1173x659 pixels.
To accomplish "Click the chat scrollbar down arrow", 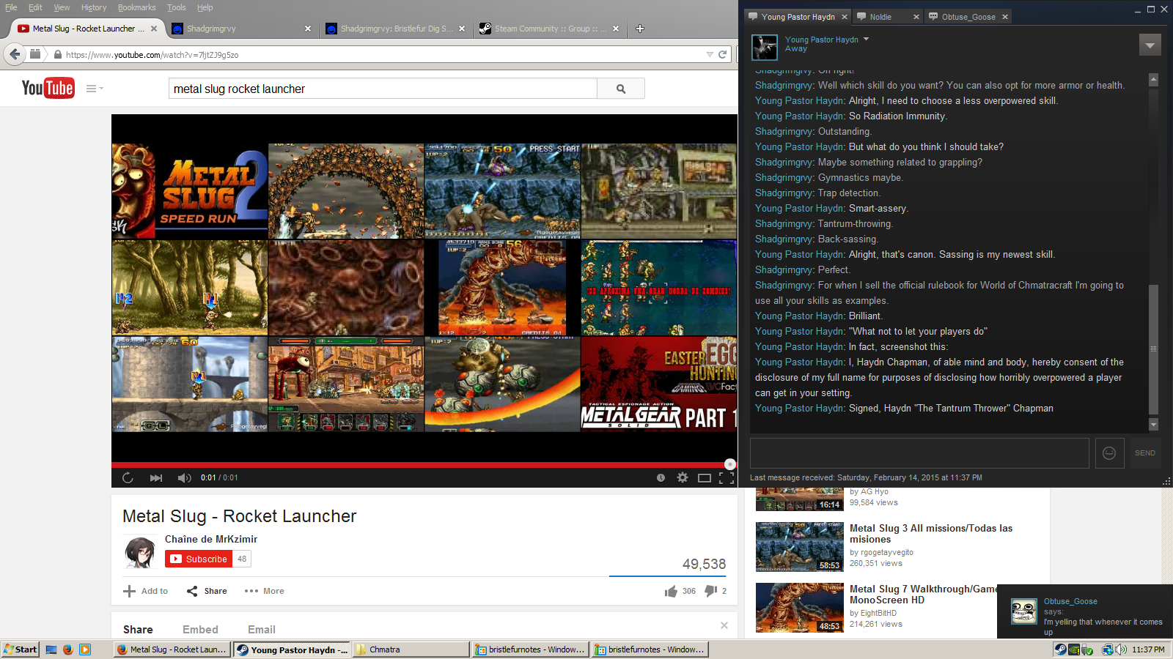I will click(x=1153, y=425).
